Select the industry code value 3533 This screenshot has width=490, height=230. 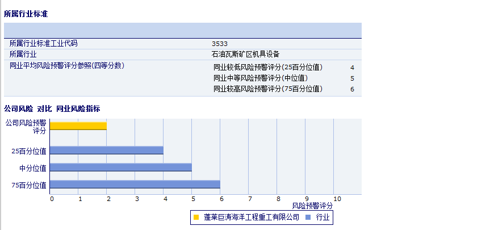(220, 44)
